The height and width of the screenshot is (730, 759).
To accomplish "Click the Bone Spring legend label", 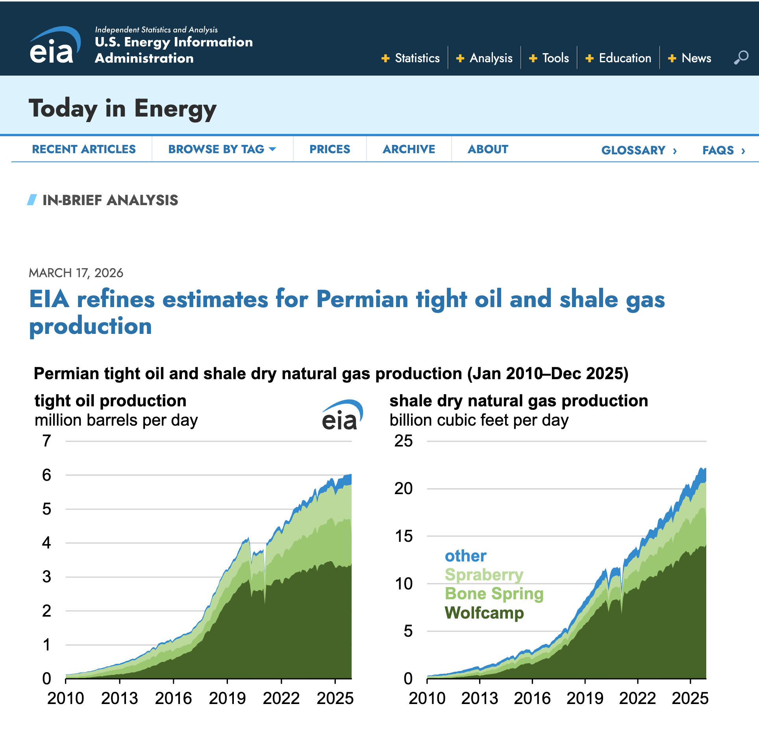I will 494,594.
